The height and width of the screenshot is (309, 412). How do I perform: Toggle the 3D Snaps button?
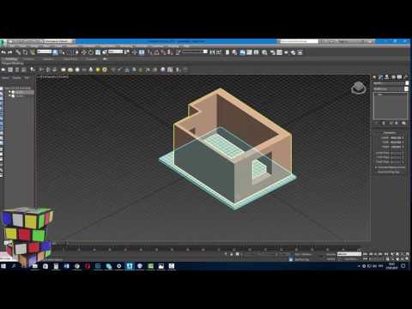click(149, 52)
